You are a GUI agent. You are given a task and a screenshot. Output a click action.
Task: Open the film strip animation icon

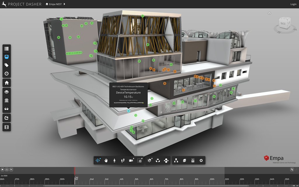(7, 127)
